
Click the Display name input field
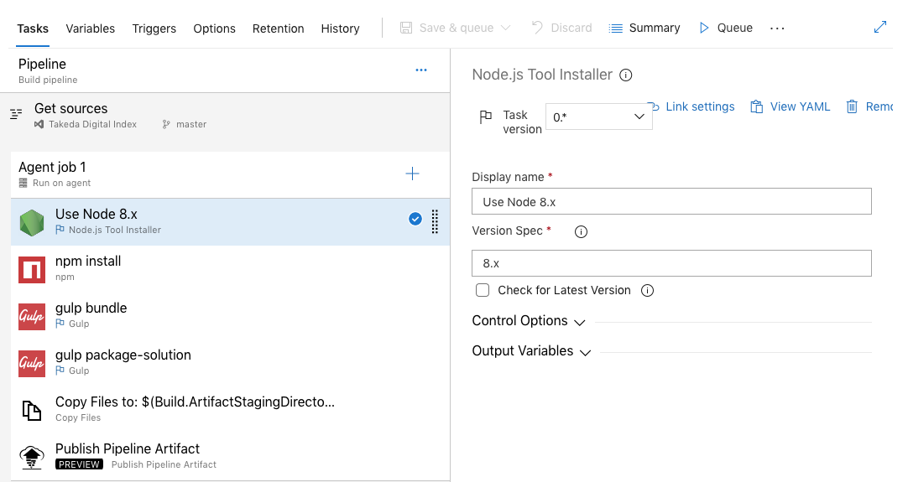pos(671,201)
